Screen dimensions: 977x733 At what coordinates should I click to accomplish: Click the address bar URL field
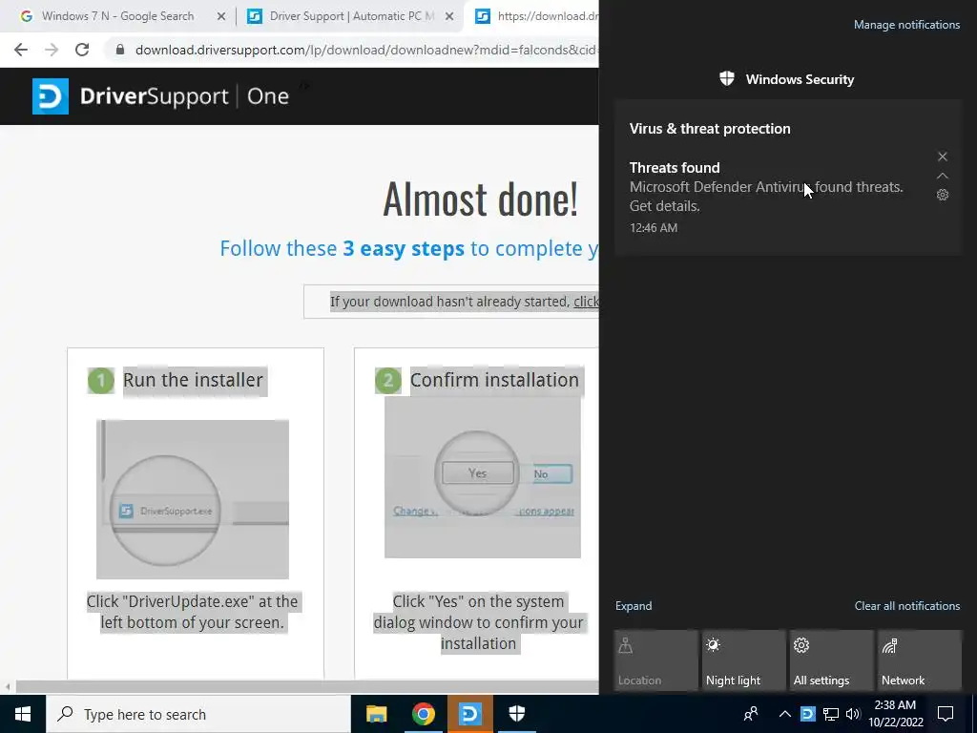coord(364,50)
